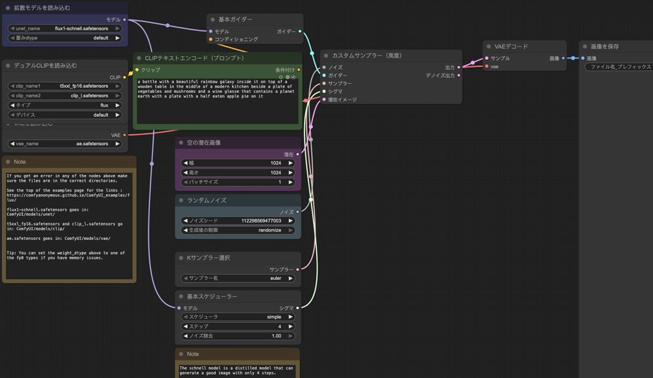
Task: Click the サンプル input port on VAEデコード
Action: pyautogui.click(x=487, y=58)
